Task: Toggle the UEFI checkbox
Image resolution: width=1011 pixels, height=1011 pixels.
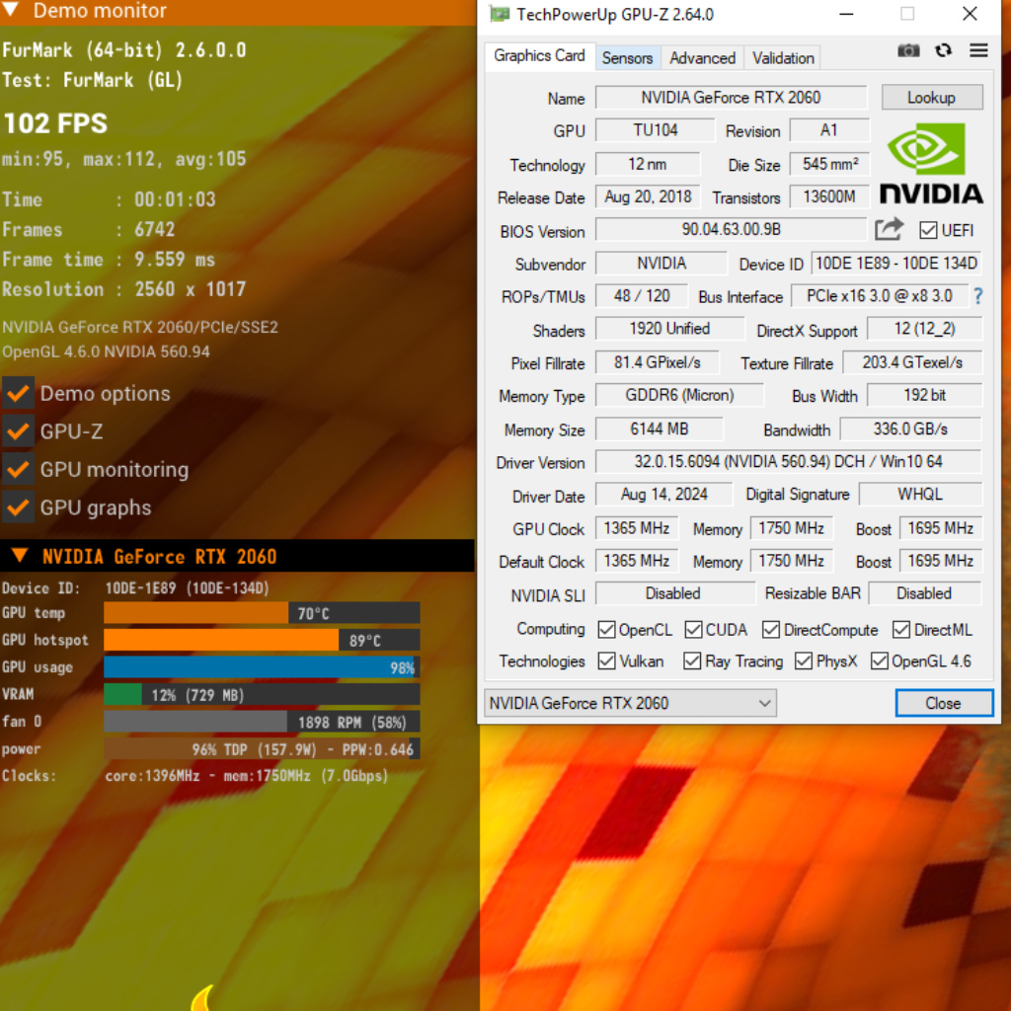Action: 928,230
